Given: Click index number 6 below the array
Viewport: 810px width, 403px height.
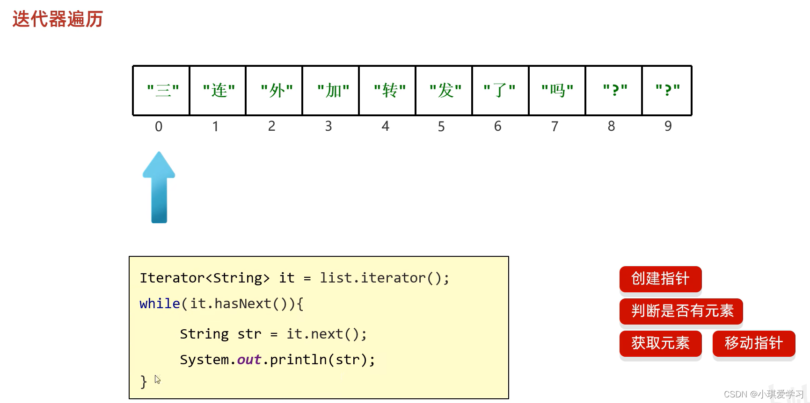Looking at the screenshot, I should 498,126.
